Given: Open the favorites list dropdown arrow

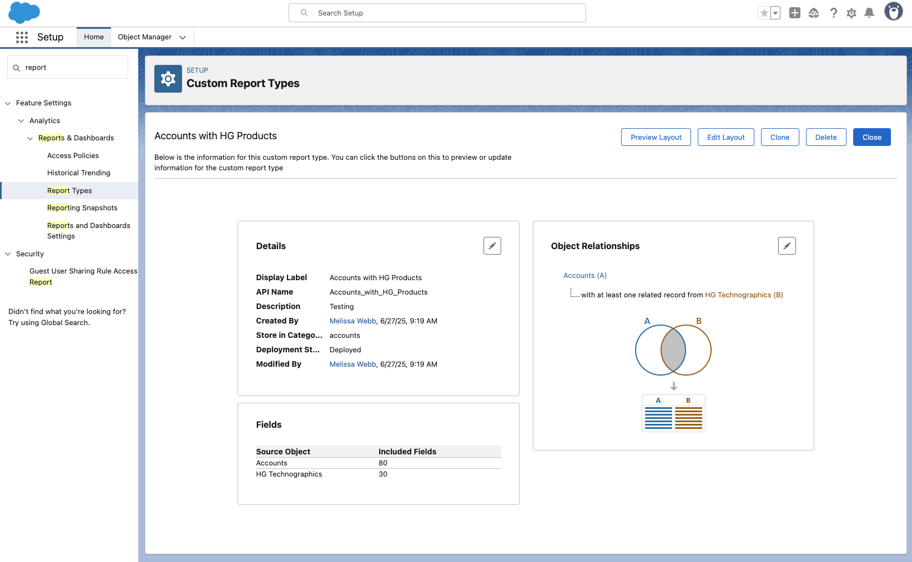Looking at the screenshot, I should tap(775, 13).
